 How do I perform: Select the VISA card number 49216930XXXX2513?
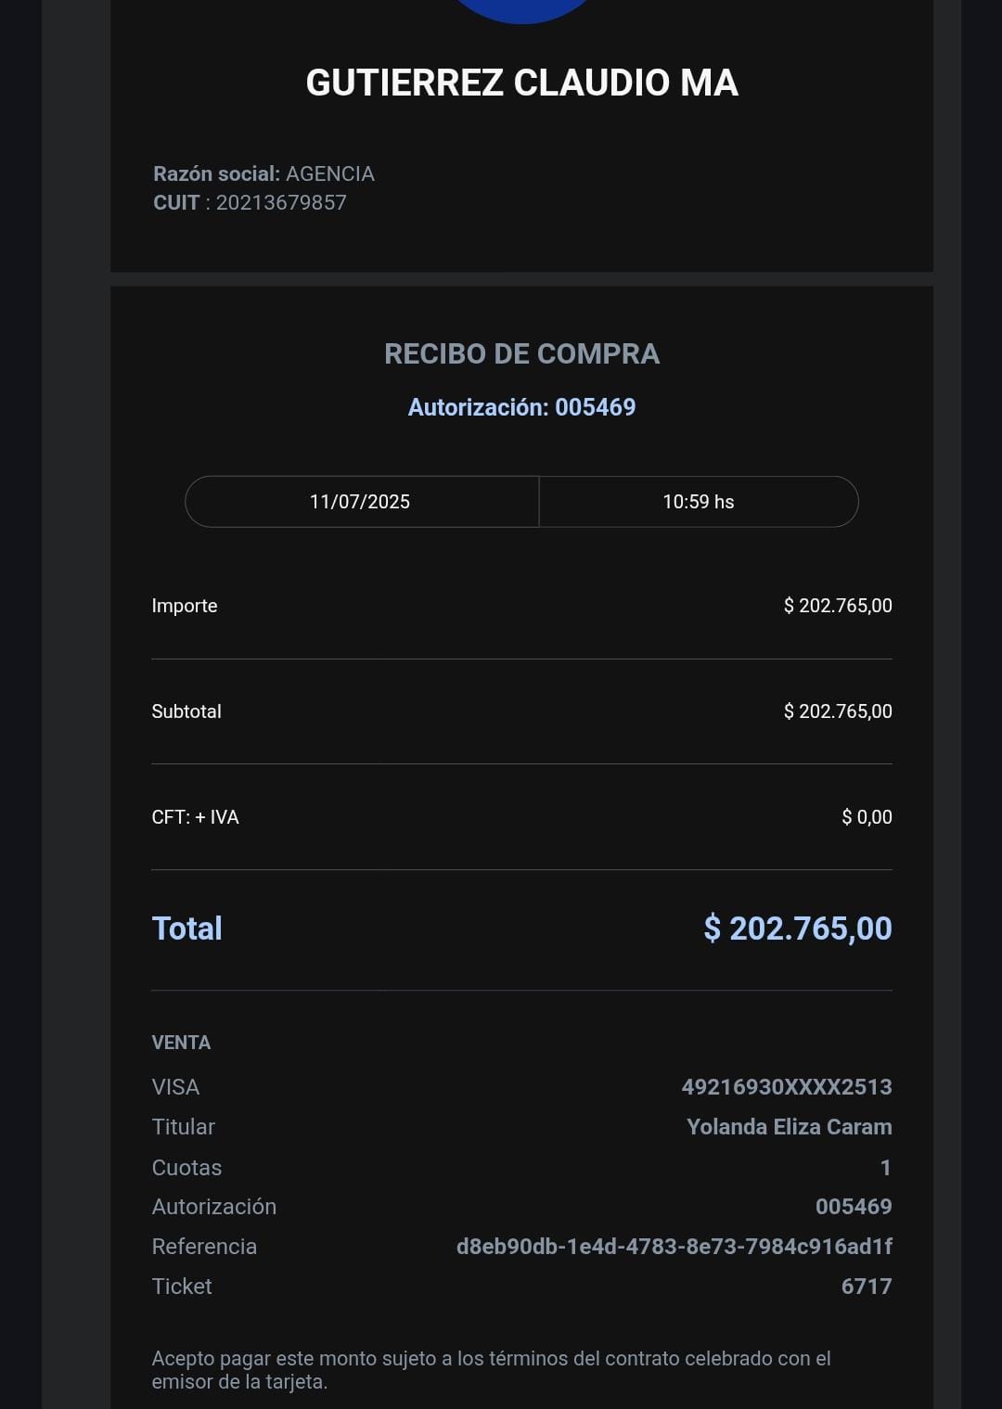(x=787, y=1087)
